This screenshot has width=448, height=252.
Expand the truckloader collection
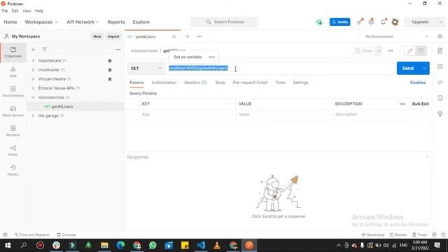(x=33, y=70)
